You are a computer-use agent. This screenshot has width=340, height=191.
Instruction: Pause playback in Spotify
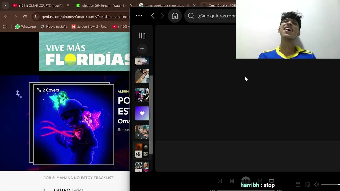tap(246, 181)
